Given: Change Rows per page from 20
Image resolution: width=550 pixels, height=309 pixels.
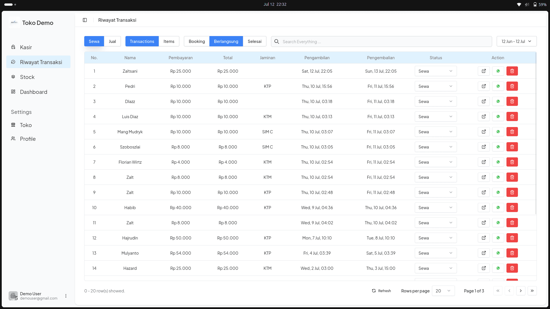Looking at the screenshot, I should (x=443, y=291).
